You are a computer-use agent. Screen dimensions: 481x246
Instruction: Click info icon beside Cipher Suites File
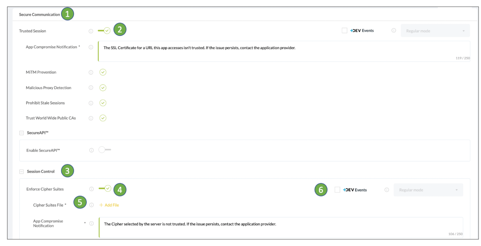click(x=91, y=205)
